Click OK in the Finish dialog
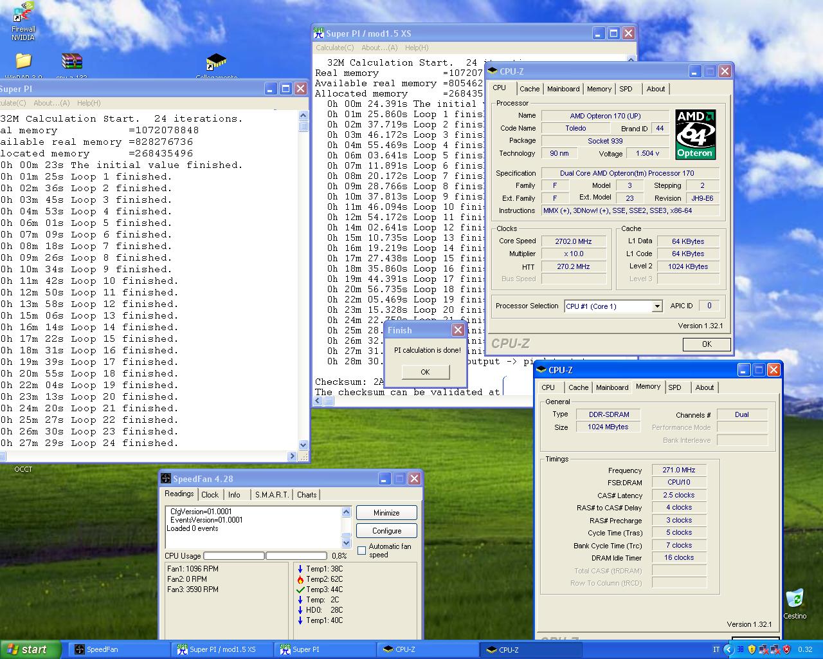The image size is (823, 659). click(x=425, y=372)
